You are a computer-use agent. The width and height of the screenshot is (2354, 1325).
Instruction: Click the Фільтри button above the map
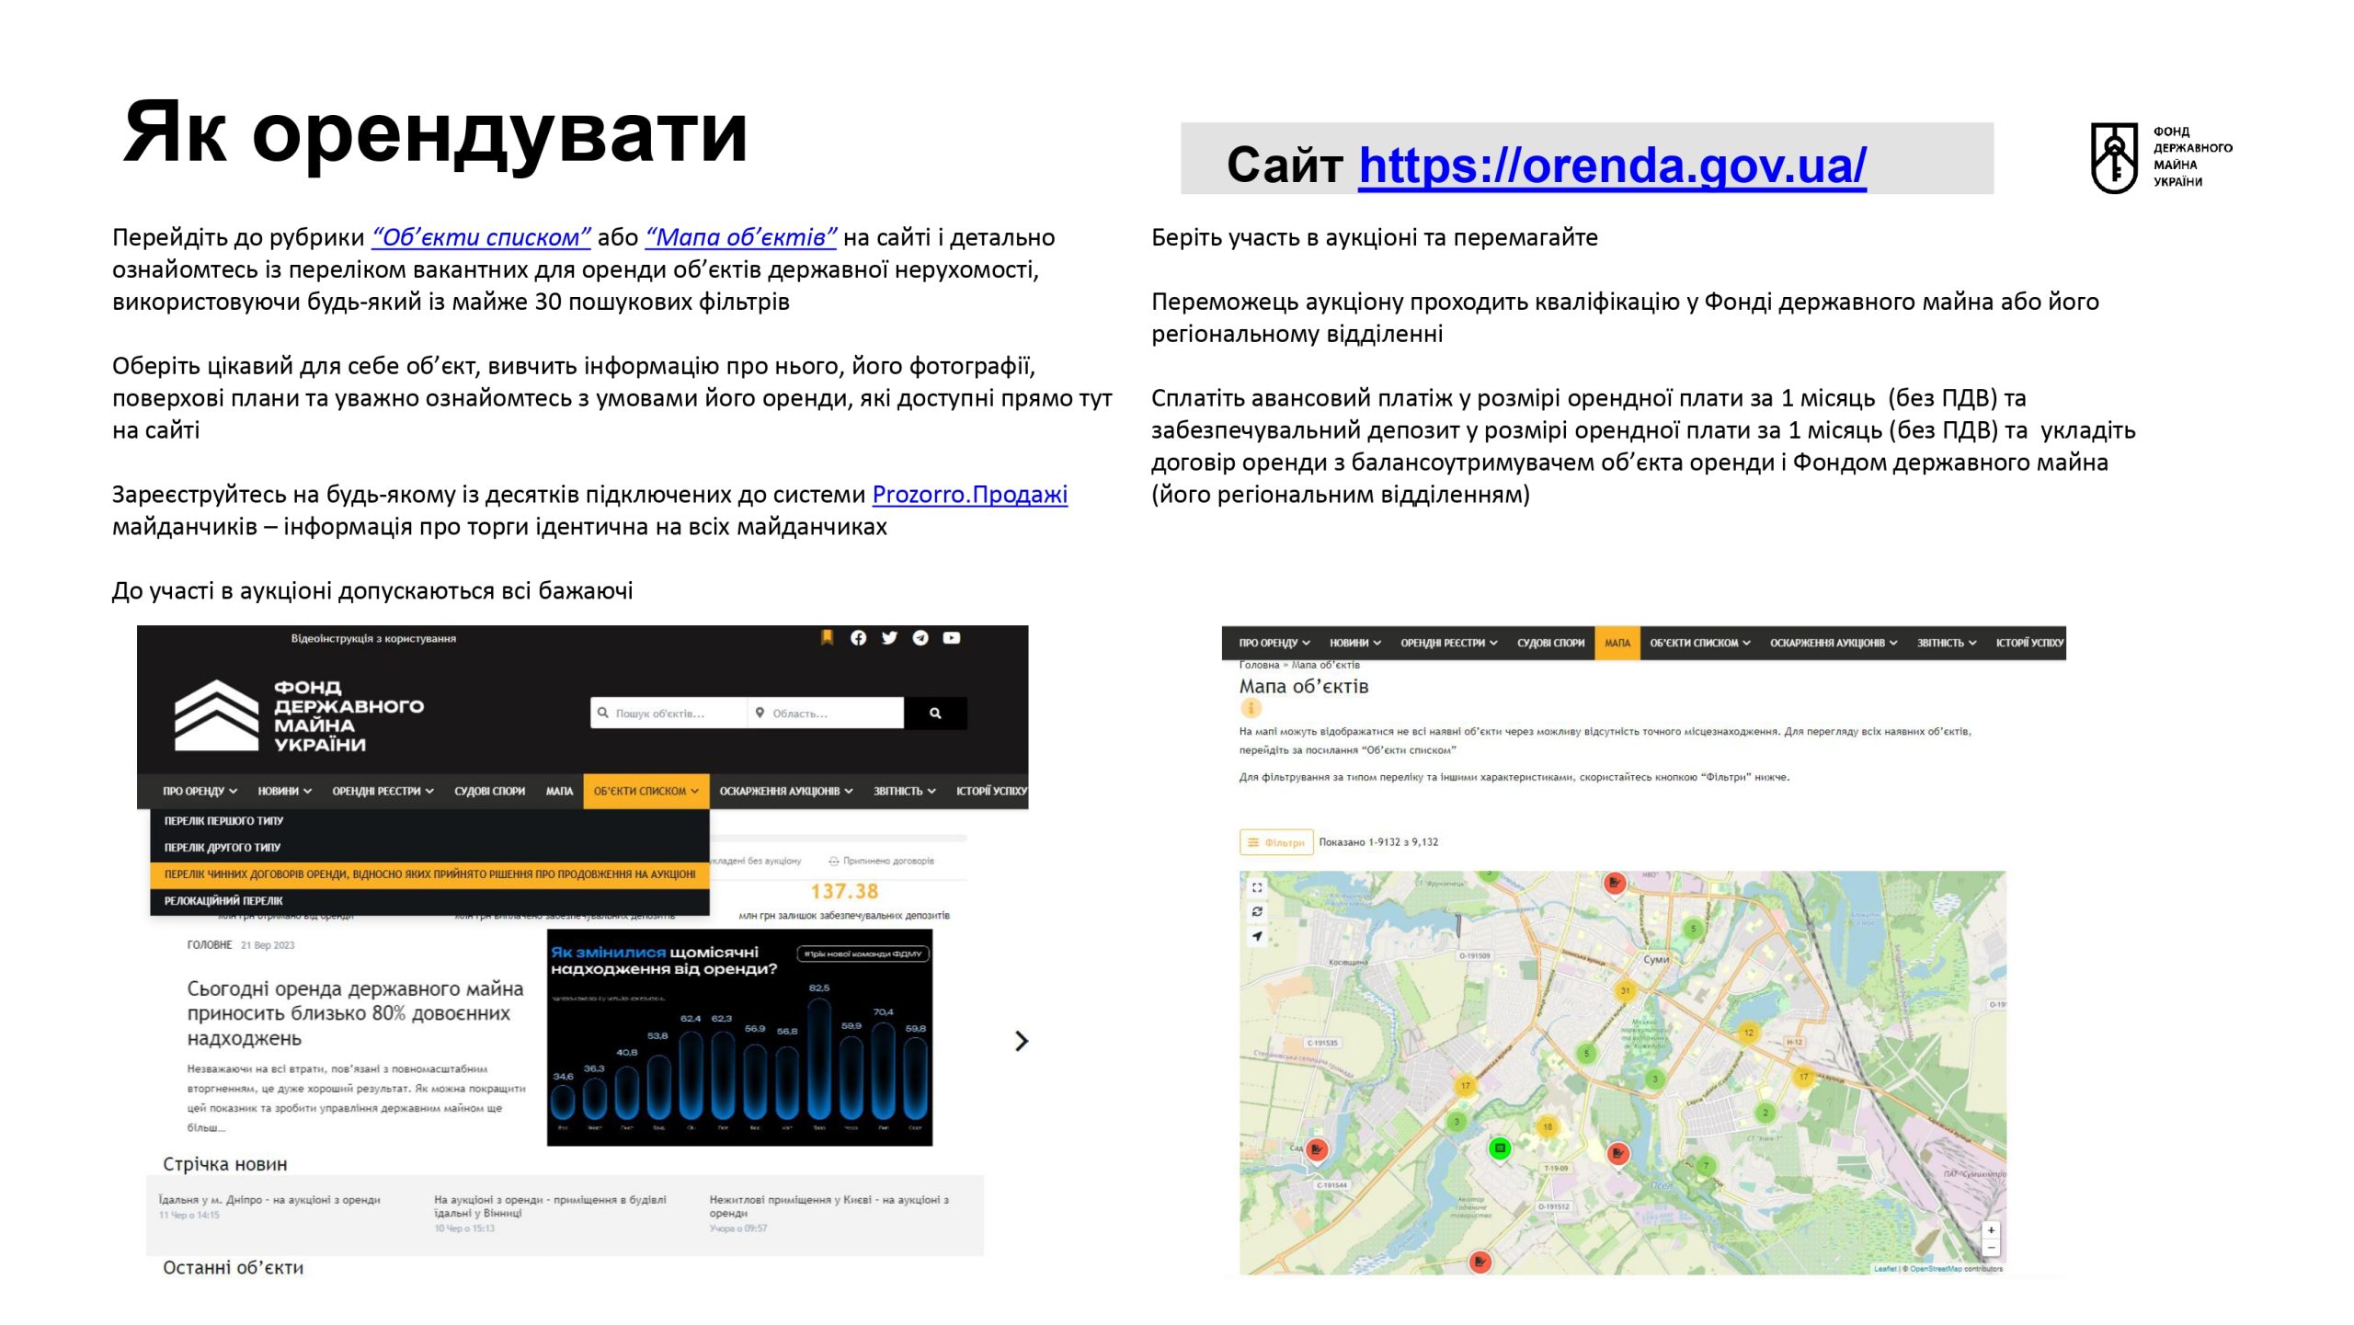click(1276, 842)
